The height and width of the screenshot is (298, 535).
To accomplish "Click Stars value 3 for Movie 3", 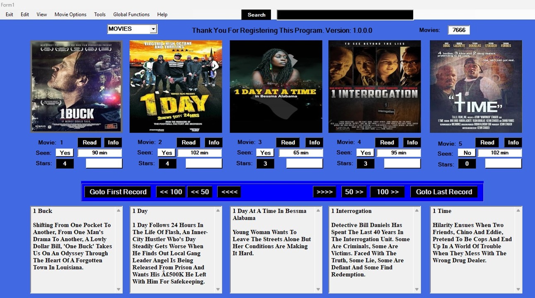I will (265, 164).
